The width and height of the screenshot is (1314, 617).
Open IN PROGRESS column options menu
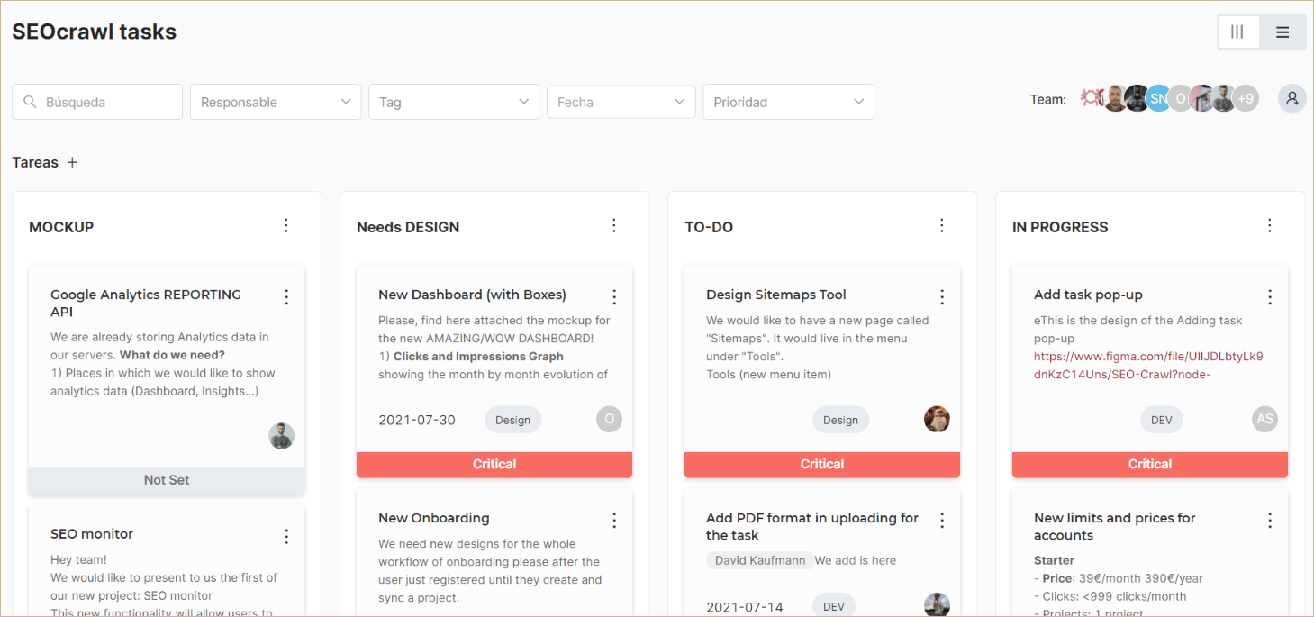coord(1270,225)
